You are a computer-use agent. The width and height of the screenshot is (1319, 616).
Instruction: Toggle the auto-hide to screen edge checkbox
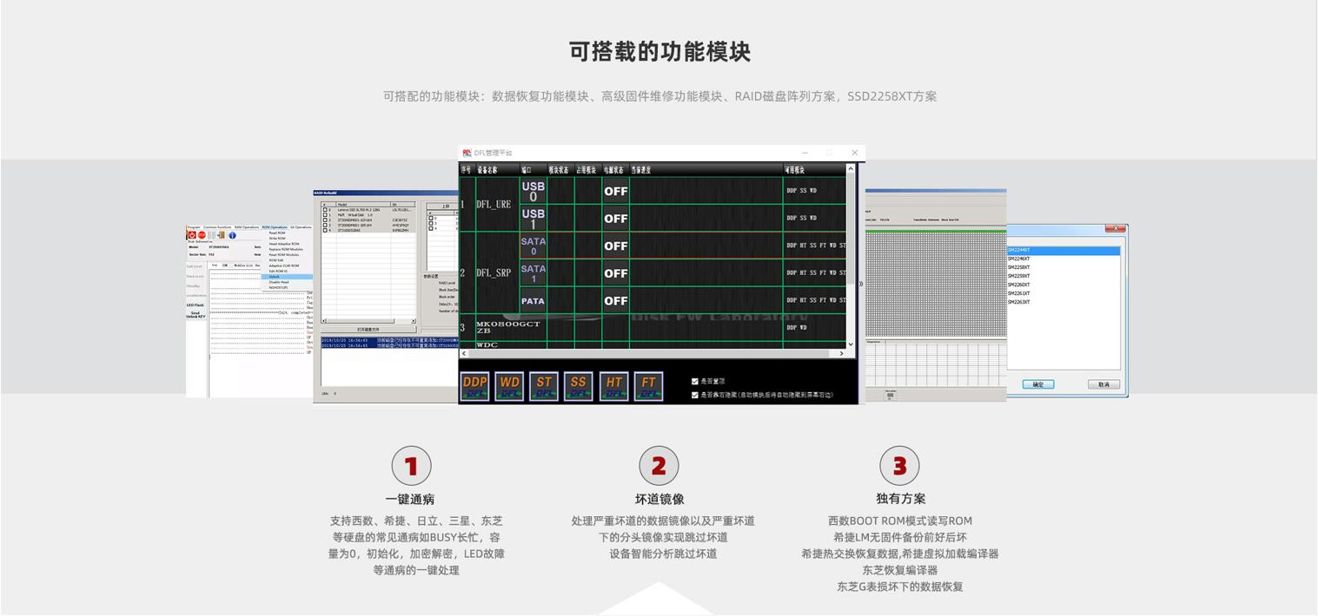(695, 395)
